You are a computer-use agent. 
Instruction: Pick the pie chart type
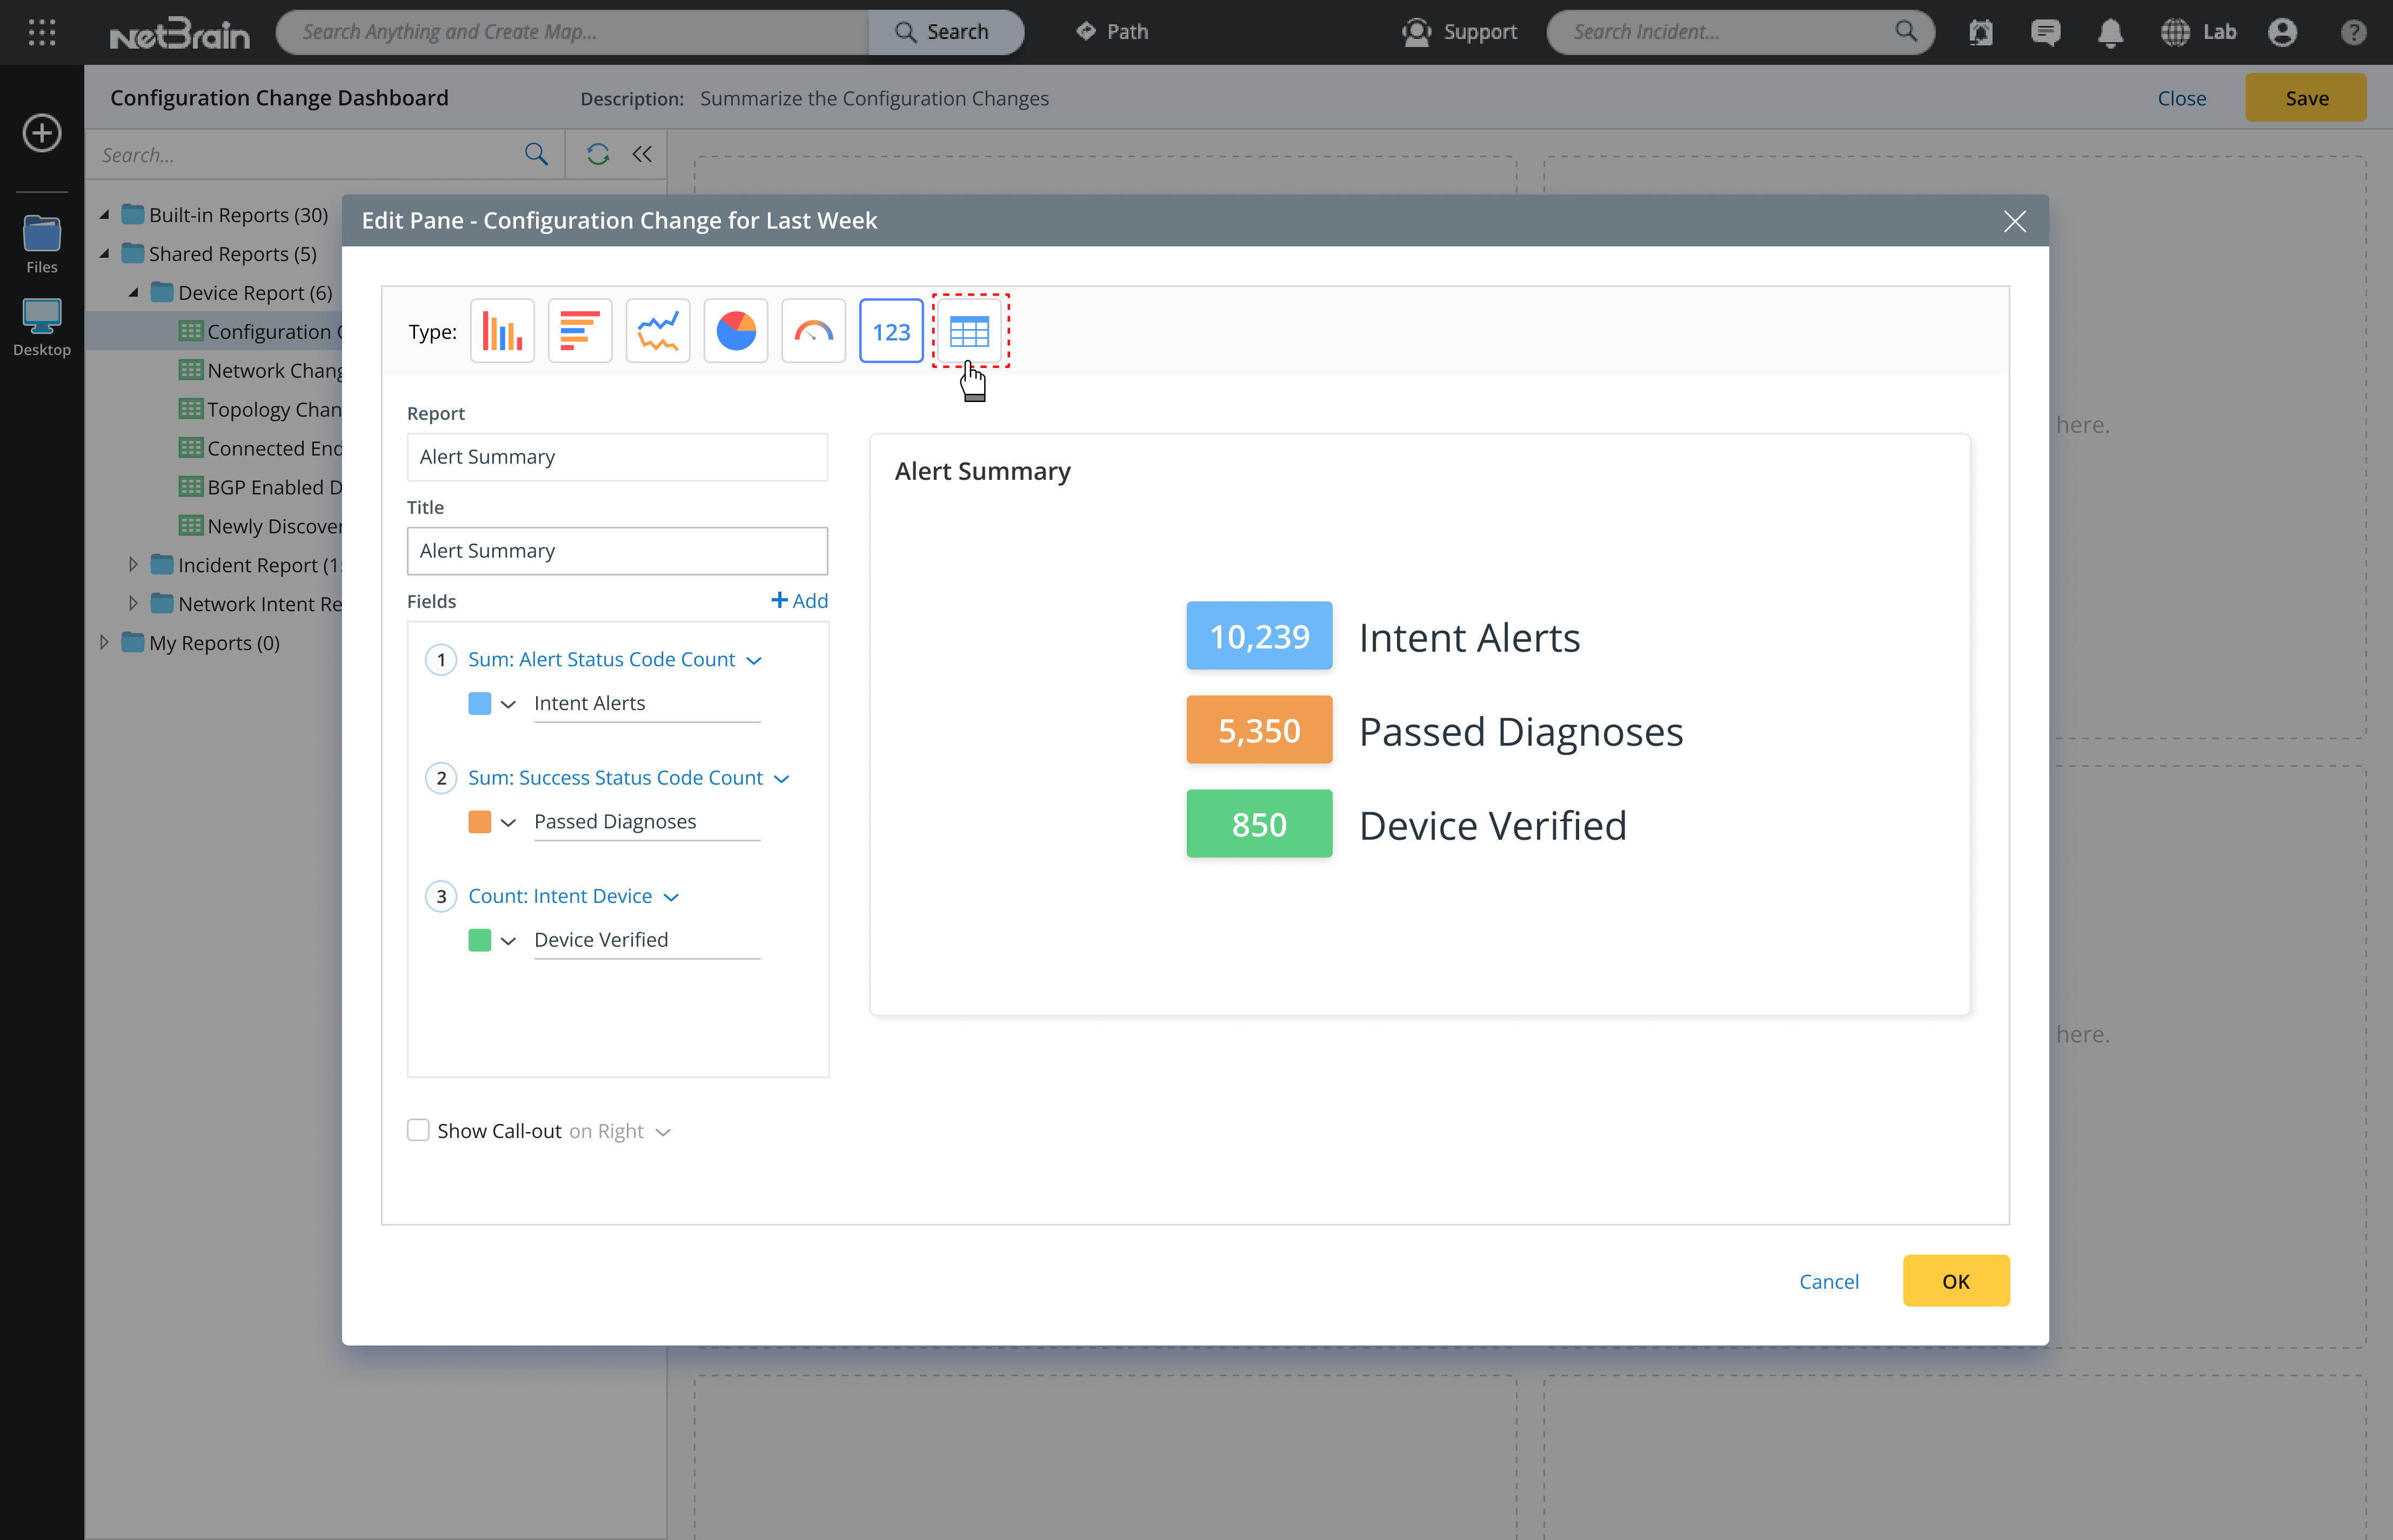click(735, 331)
